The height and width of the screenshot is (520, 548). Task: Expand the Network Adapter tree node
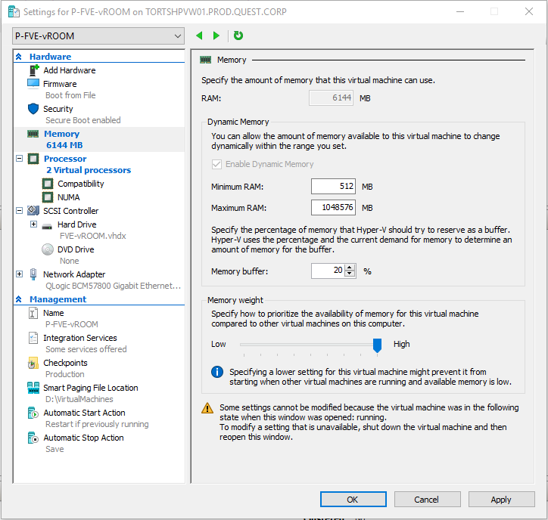[20, 274]
